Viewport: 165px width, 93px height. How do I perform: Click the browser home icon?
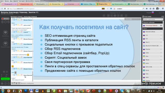click(147, 9)
